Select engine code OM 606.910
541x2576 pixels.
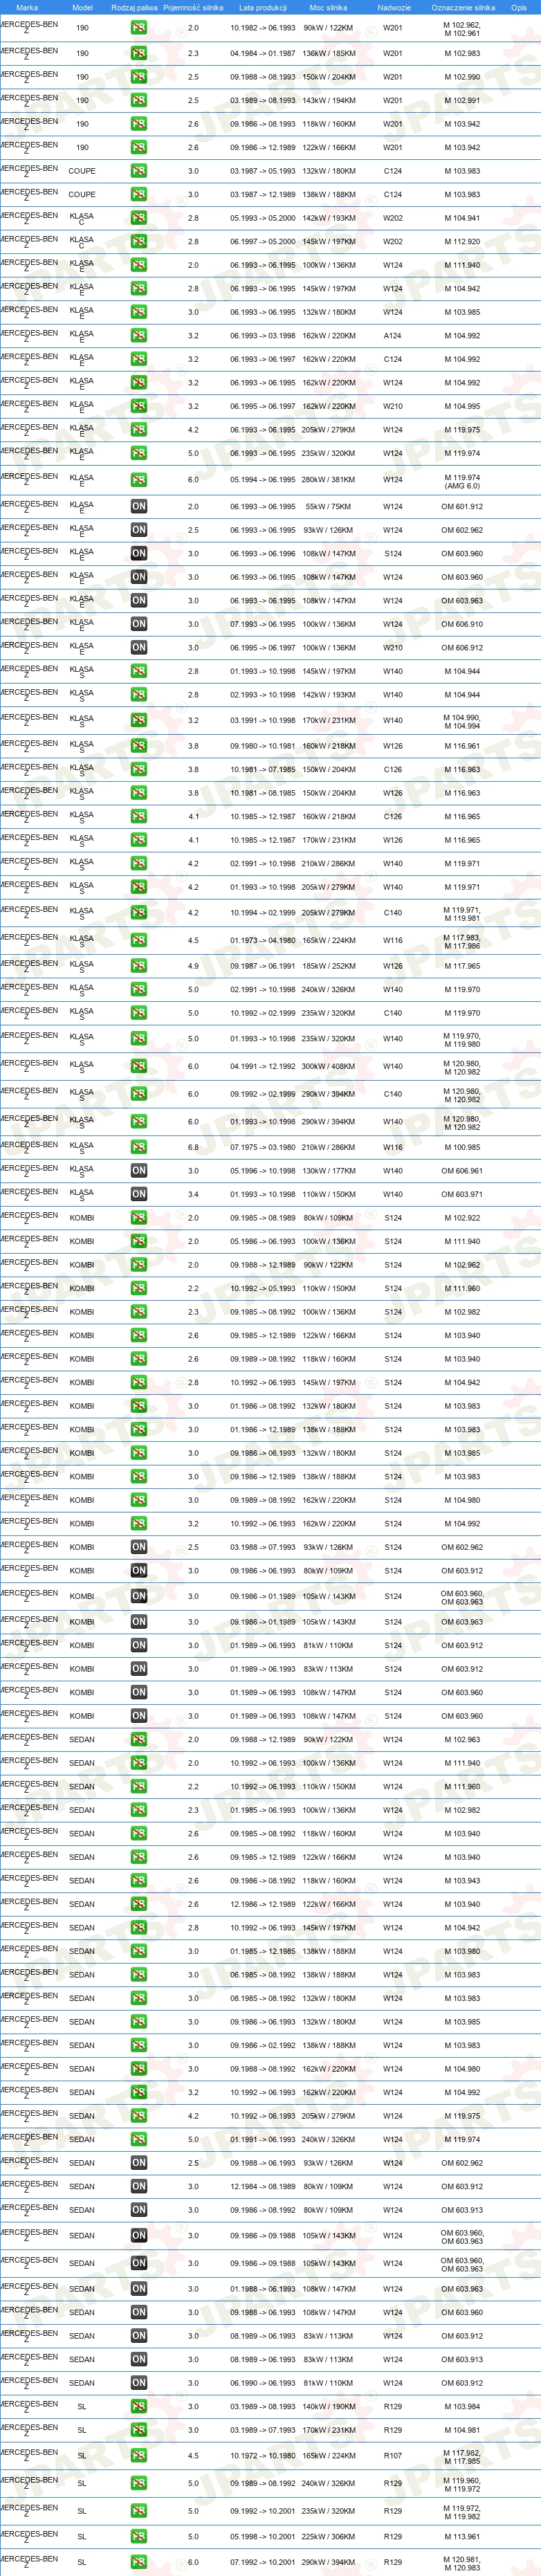pos(462,624)
